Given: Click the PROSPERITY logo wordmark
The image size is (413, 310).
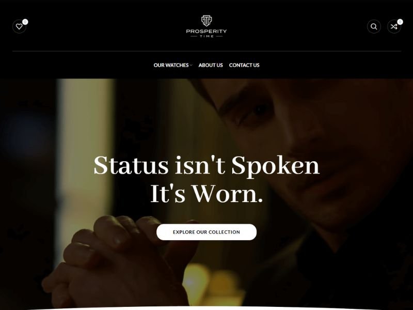Looking at the screenshot, I should click(x=206, y=31).
